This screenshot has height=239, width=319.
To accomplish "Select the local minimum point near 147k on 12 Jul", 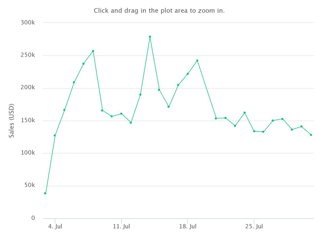I will (x=131, y=123).
